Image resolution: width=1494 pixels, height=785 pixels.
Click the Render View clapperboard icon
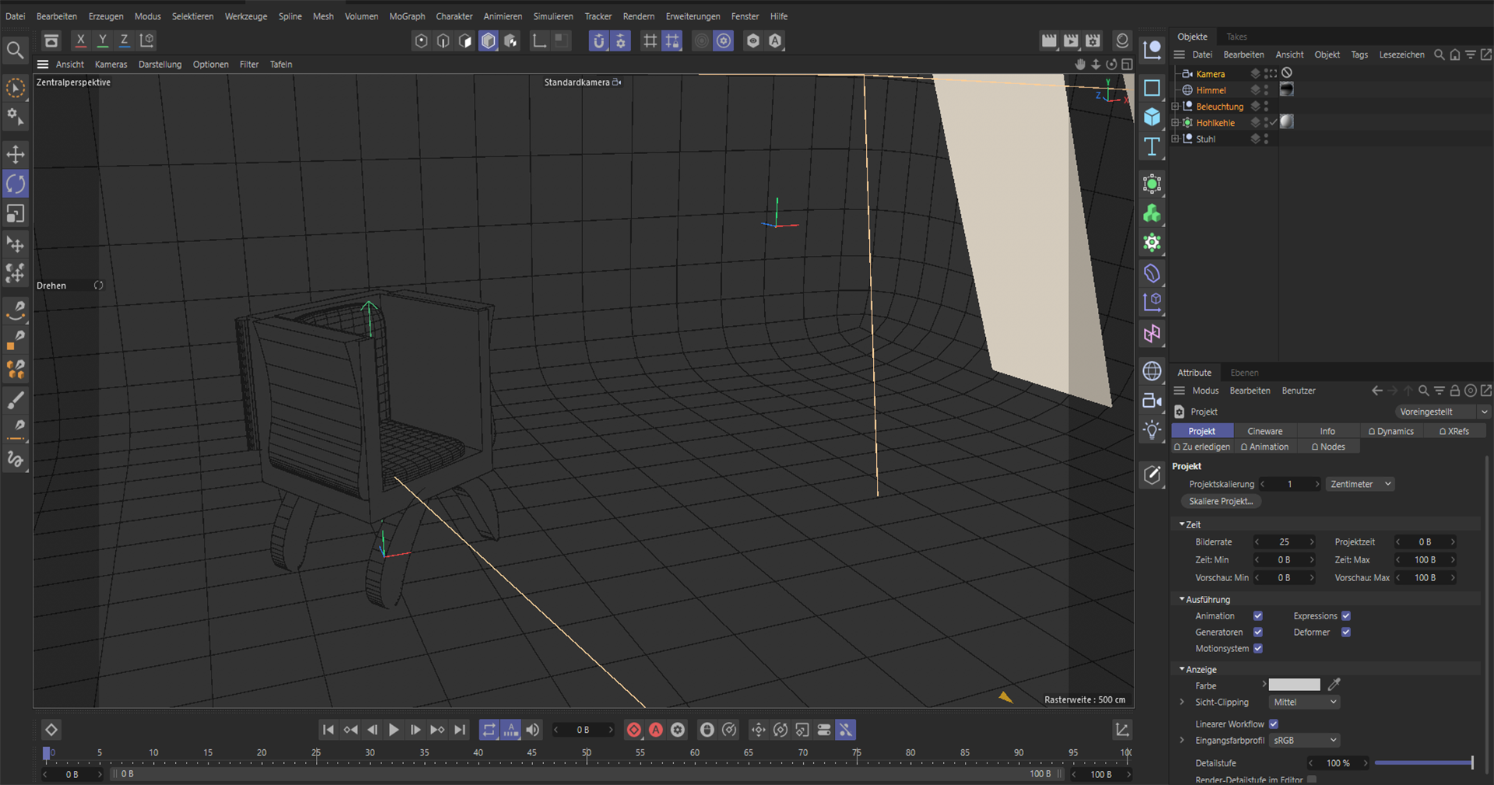point(1049,40)
